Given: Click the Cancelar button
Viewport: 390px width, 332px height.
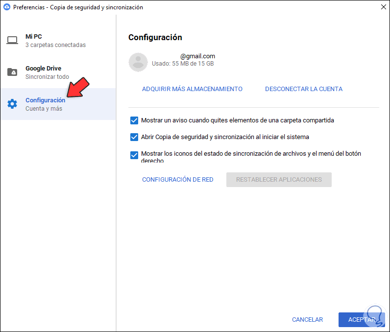Looking at the screenshot, I should [307, 320].
